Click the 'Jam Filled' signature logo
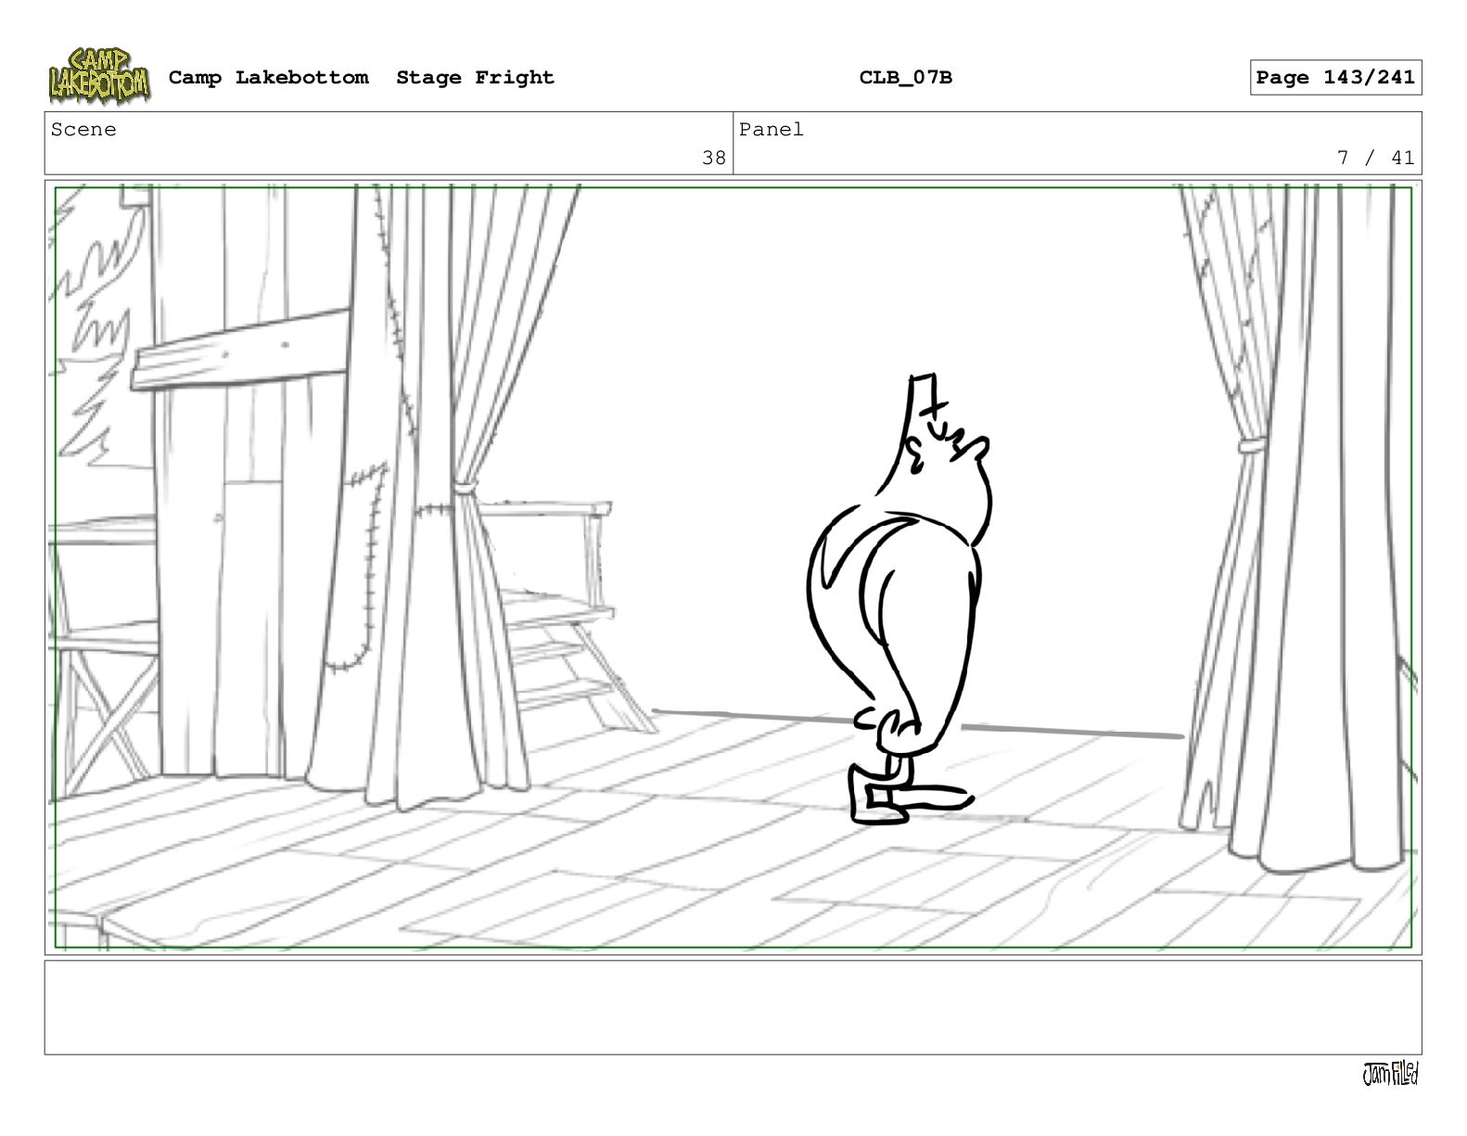The width and height of the screenshot is (1467, 1136). (x=1390, y=1074)
